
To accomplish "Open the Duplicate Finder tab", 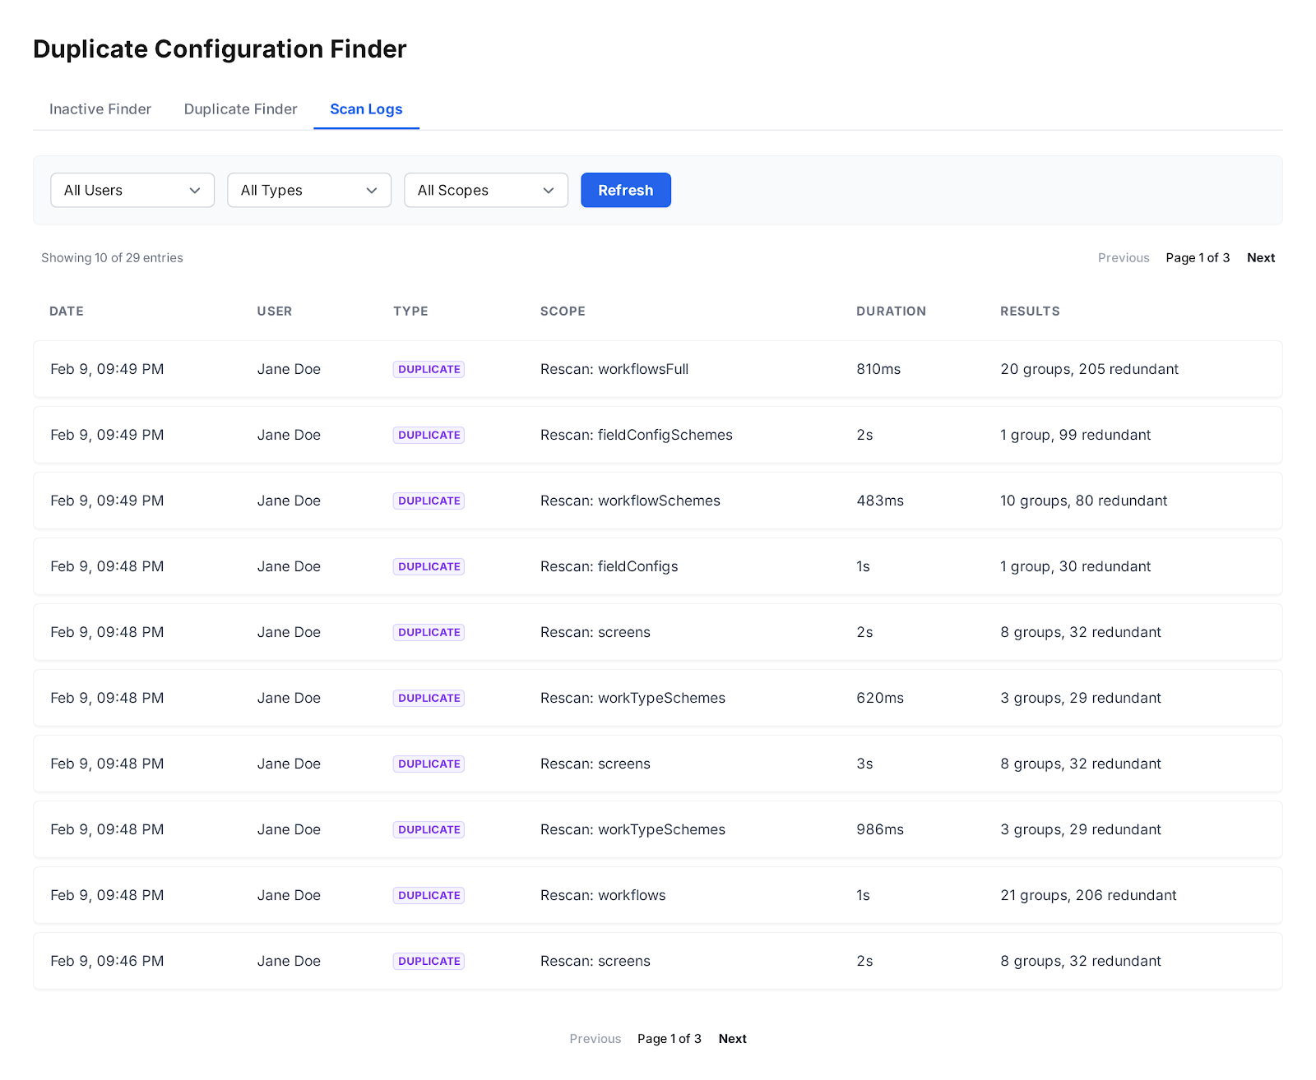I will [240, 109].
